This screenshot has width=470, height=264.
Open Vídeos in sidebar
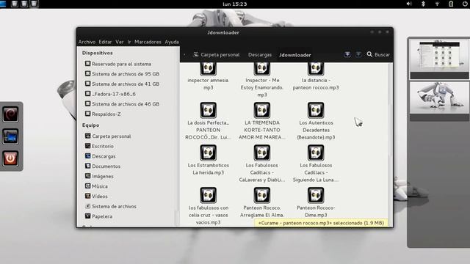click(x=96, y=197)
